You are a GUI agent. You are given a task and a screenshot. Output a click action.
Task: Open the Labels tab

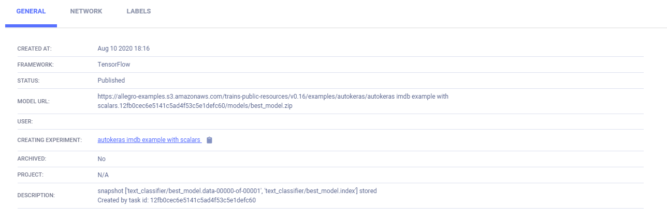[x=139, y=11]
